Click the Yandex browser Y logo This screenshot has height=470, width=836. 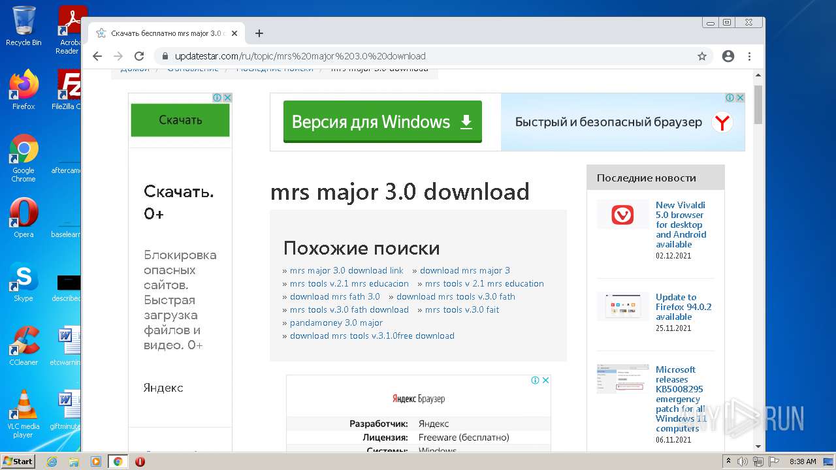722,122
